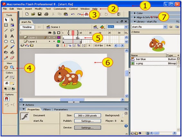The height and width of the screenshot is (137, 182).
Task: Click the Print toolbar icon
Action: coord(46,14)
